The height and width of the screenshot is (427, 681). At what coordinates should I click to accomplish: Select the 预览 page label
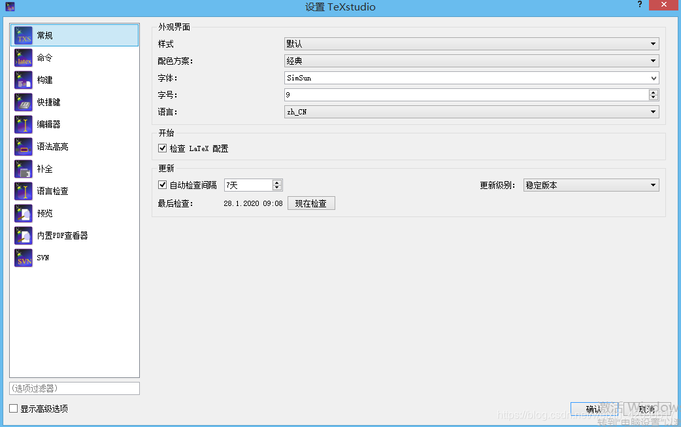pyautogui.click(x=44, y=213)
